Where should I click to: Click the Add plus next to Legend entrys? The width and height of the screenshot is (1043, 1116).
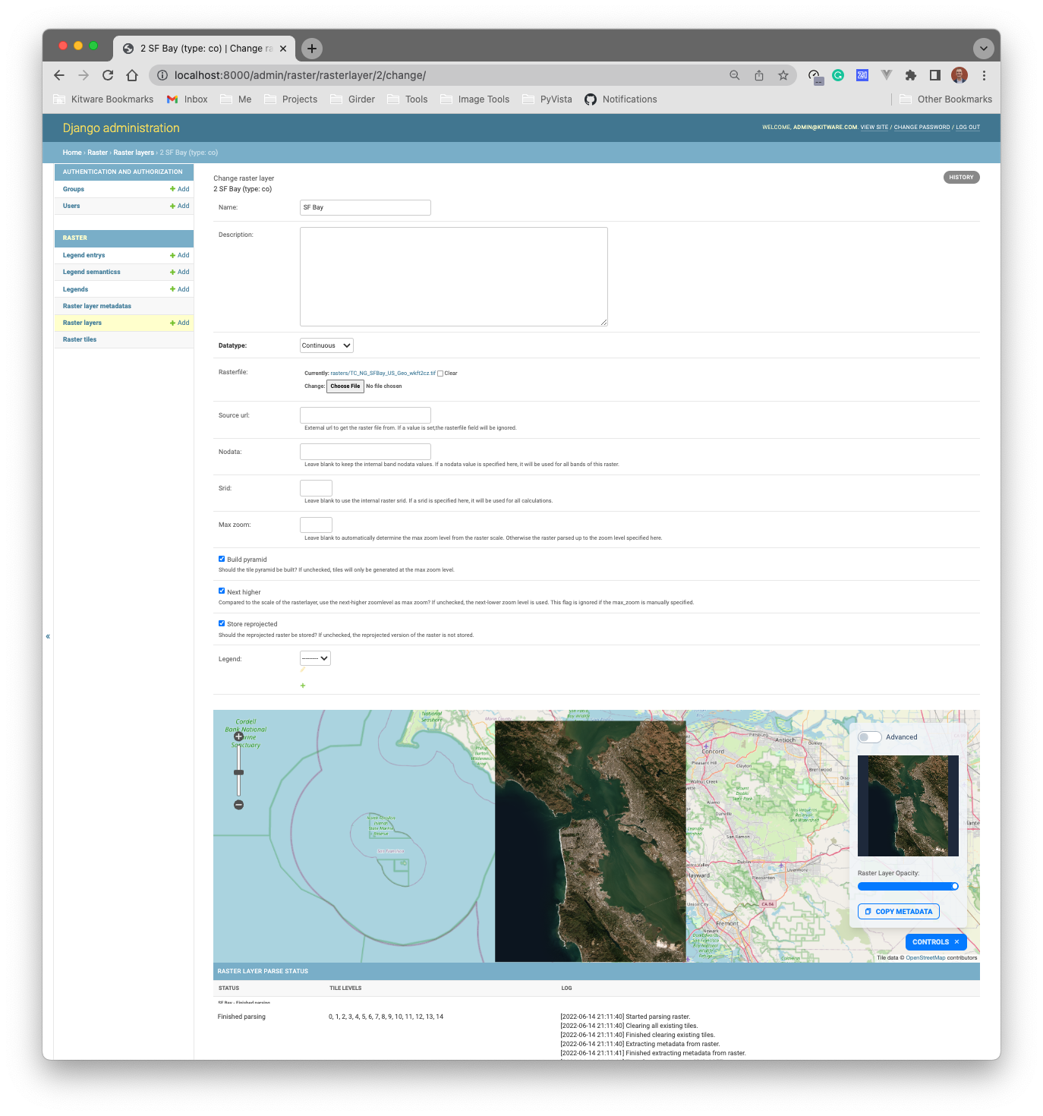click(180, 255)
